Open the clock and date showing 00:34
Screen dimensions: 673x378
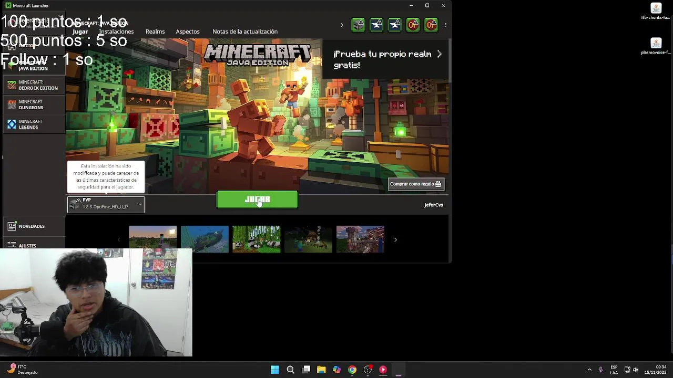pyautogui.click(x=656, y=370)
